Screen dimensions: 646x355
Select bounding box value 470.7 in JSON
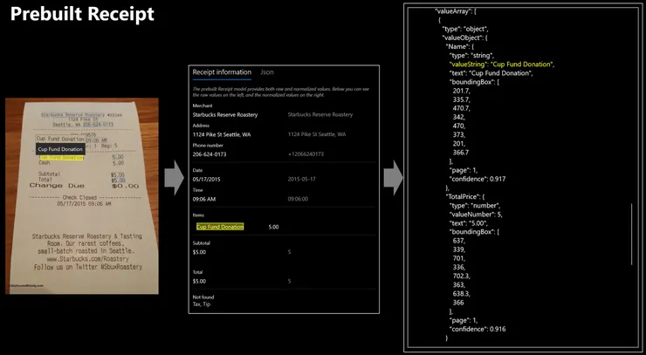click(461, 109)
